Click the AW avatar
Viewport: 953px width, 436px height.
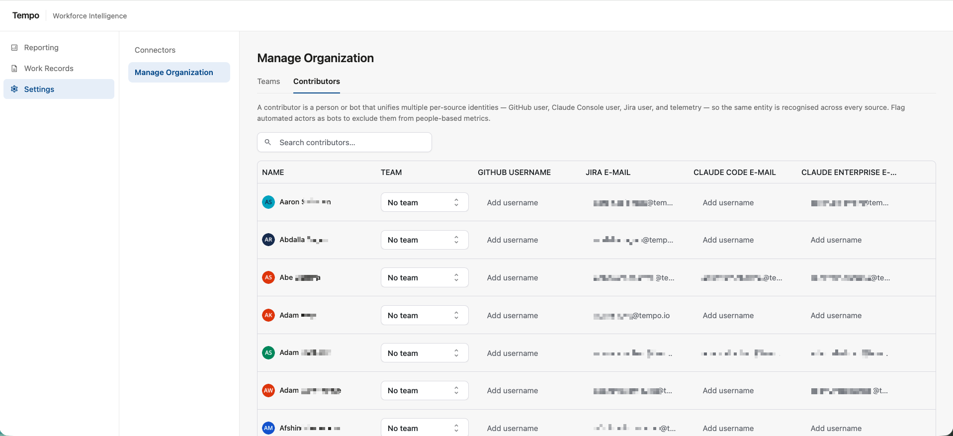click(x=268, y=390)
